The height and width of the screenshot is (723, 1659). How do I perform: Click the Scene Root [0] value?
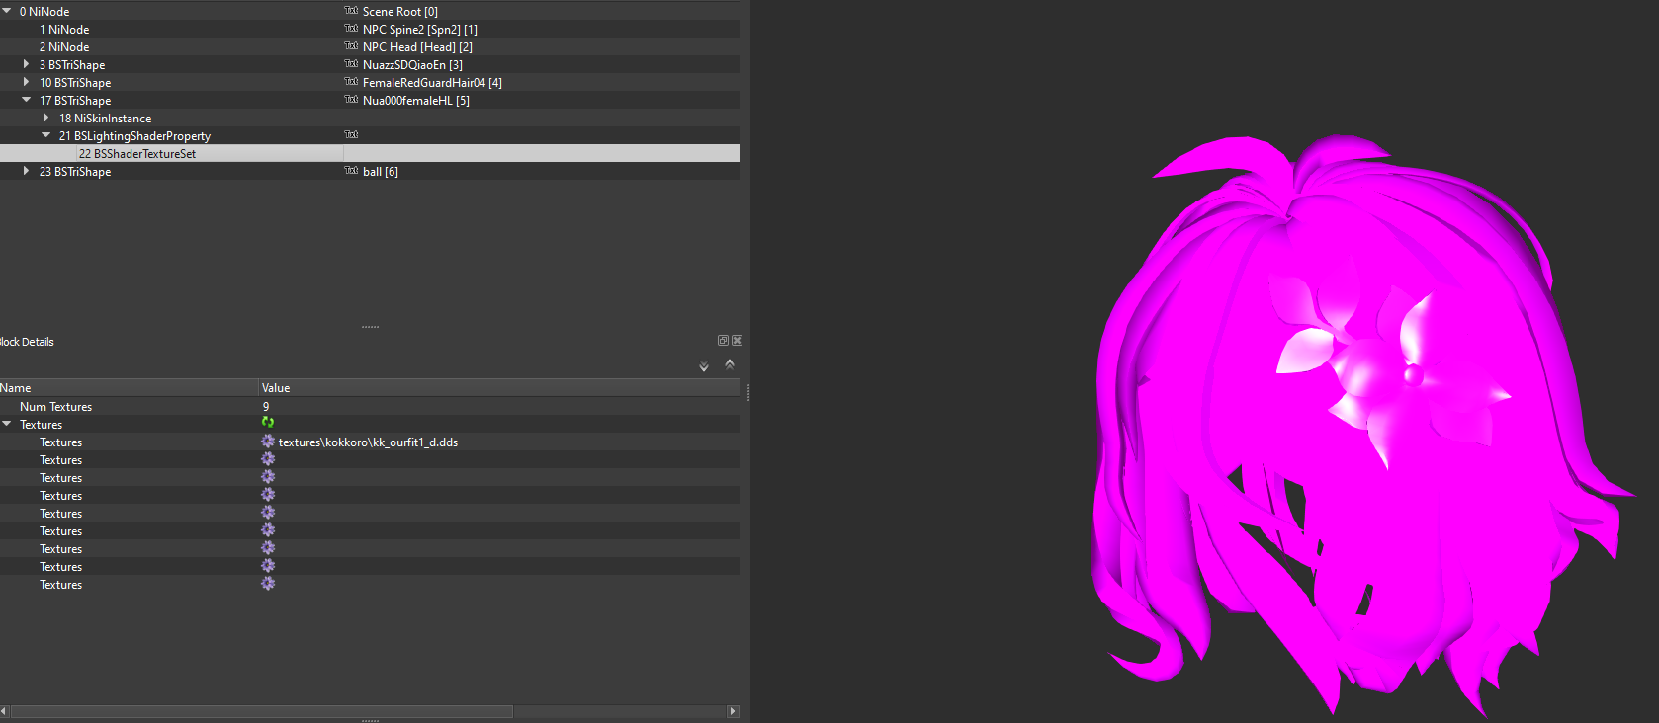400,12
